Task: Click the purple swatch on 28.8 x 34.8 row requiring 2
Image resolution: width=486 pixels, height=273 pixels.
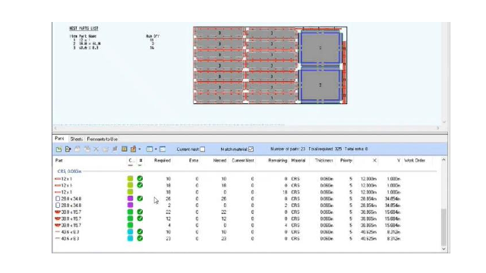Action: tap(130, 205)
